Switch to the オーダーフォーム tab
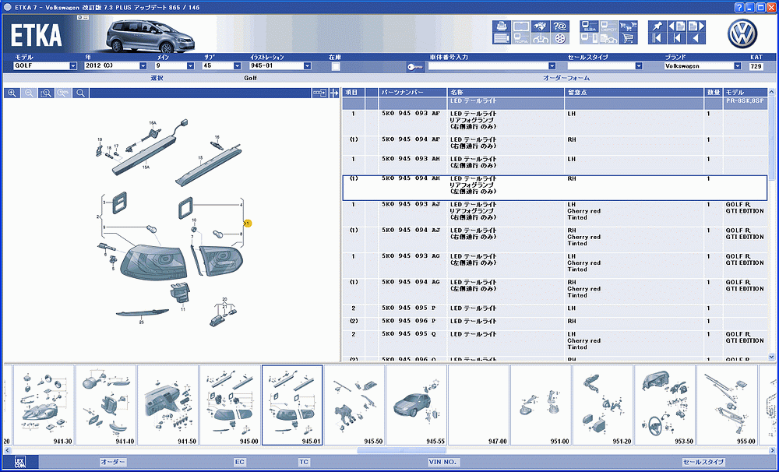Image resolution: width=779 pixels, height=472 pixels. 566,78
